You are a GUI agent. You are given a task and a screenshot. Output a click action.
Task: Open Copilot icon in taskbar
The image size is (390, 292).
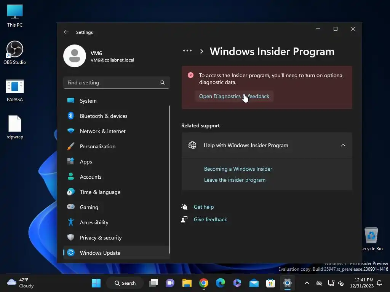(x=237, y=283)
